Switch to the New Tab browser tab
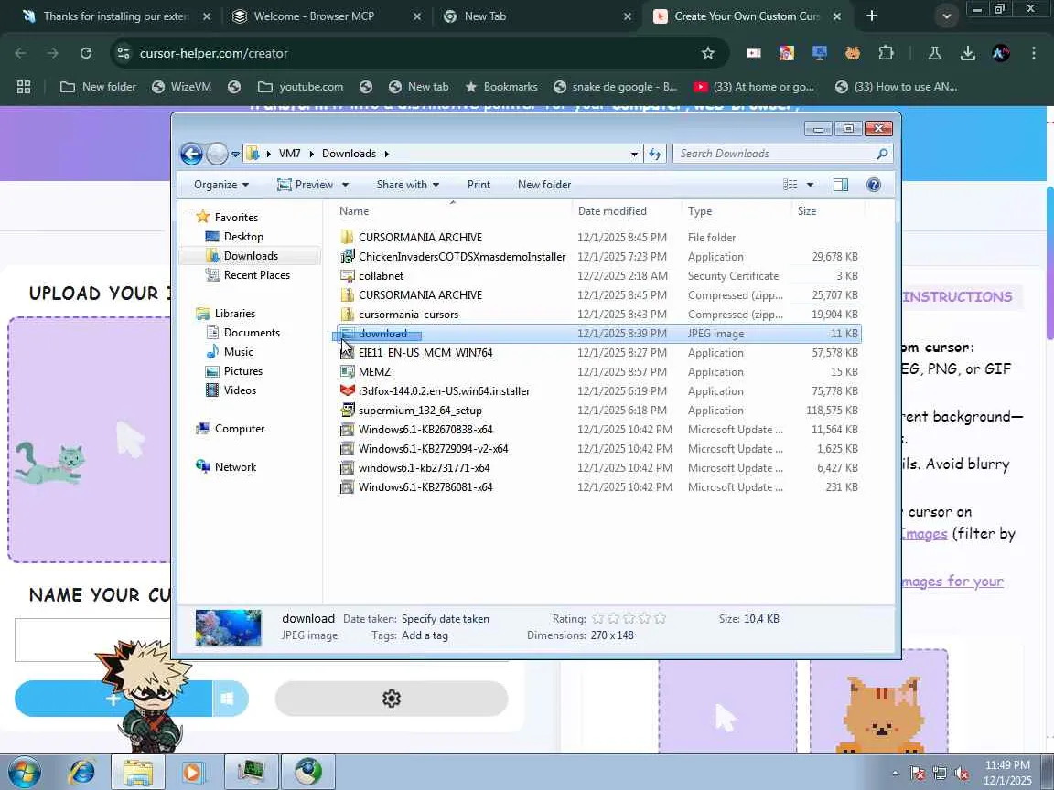Screen dimensions: 1054x790 pyautogui.click(x=538, y=16)
